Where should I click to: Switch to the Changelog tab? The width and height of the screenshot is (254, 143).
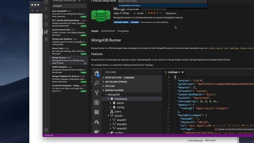click(123, 31)
